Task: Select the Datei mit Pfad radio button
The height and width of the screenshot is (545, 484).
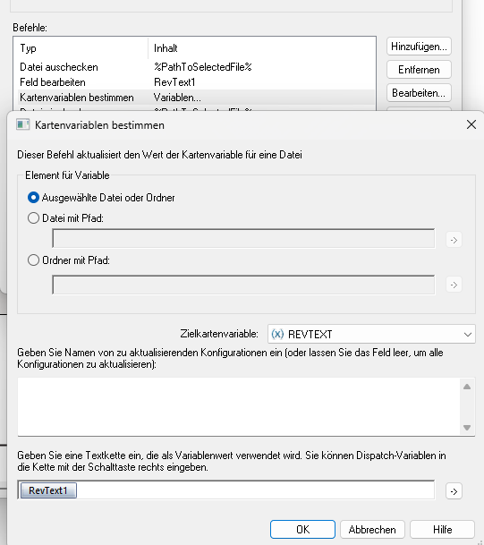Action: tap(33, 218)
